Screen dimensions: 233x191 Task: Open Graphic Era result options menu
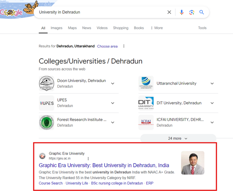pyautogui.click(x=88, y=159)
